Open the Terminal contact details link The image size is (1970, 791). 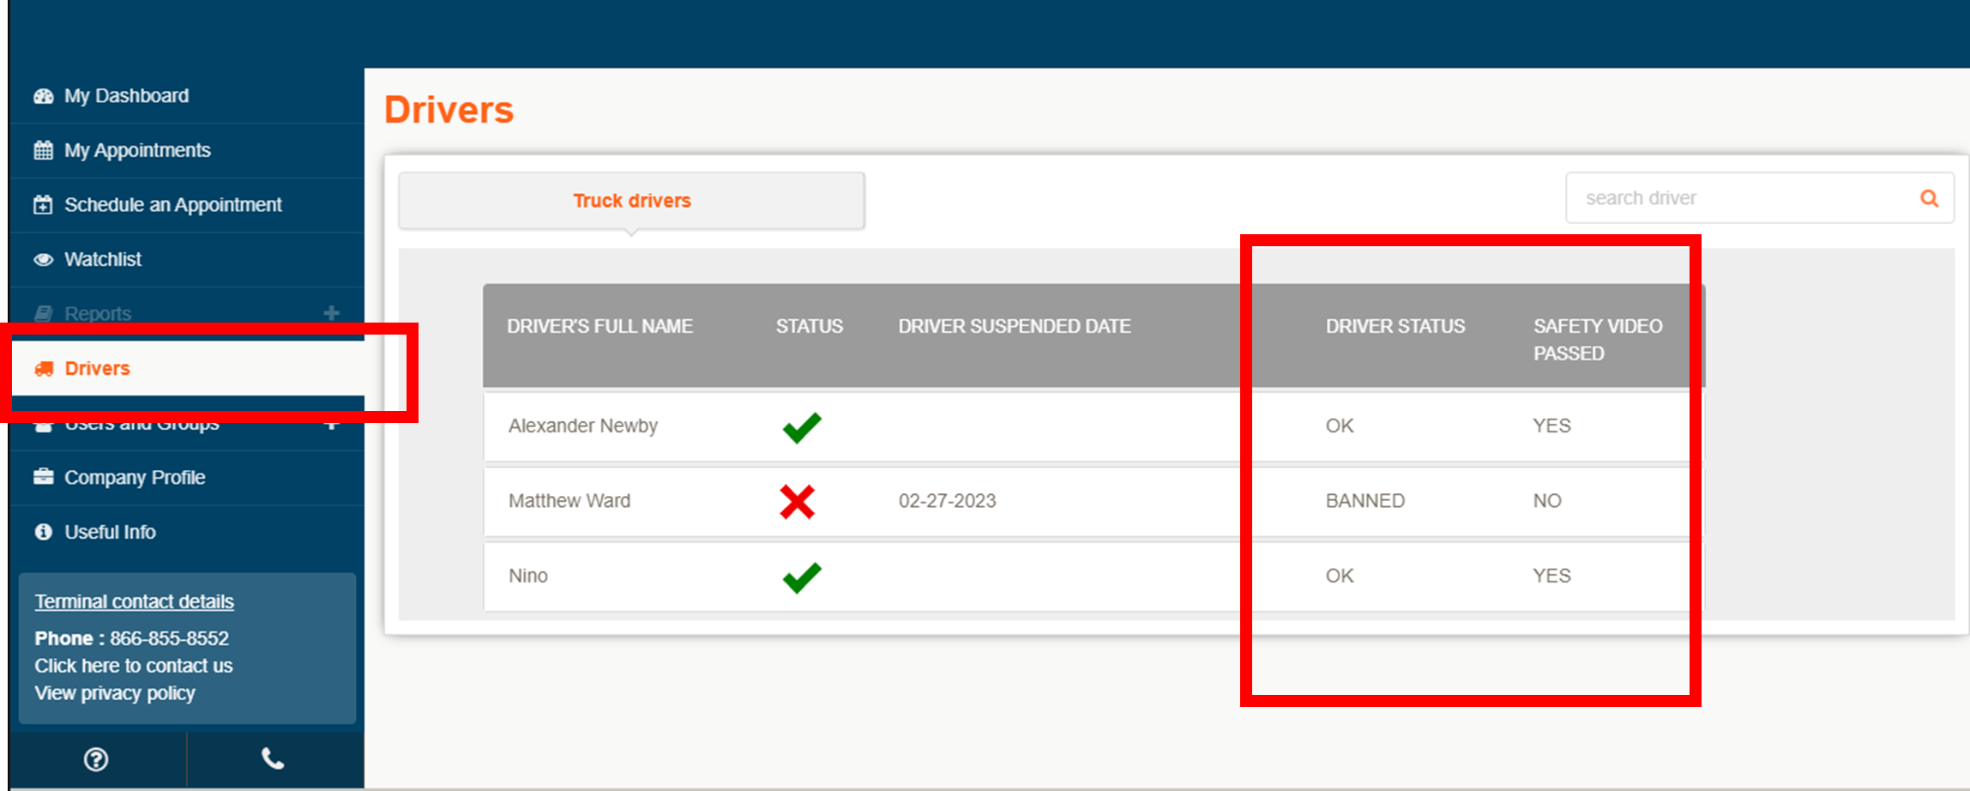134,601
